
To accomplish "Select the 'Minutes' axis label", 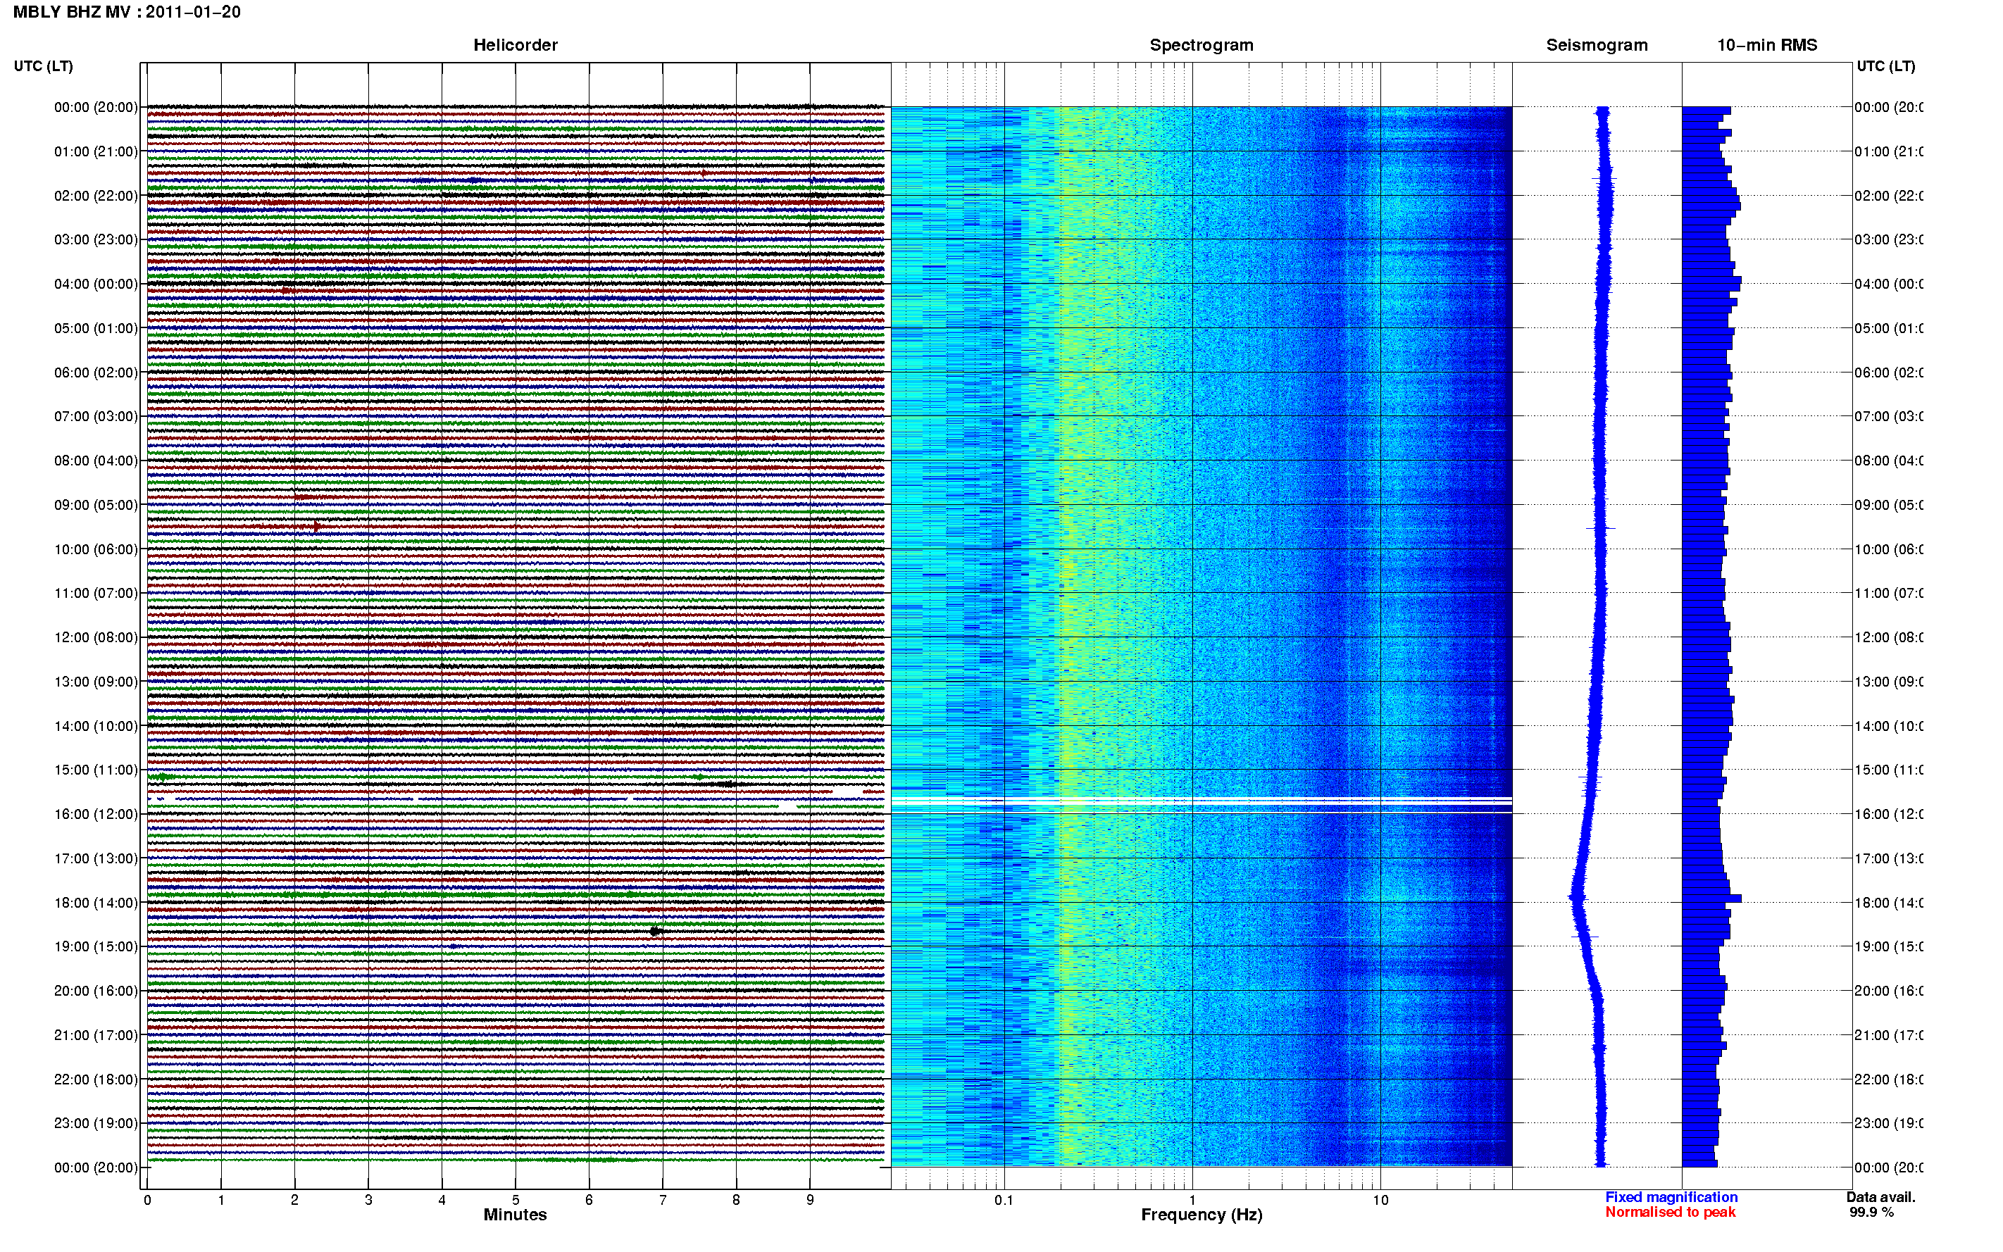I will 515,1215.
